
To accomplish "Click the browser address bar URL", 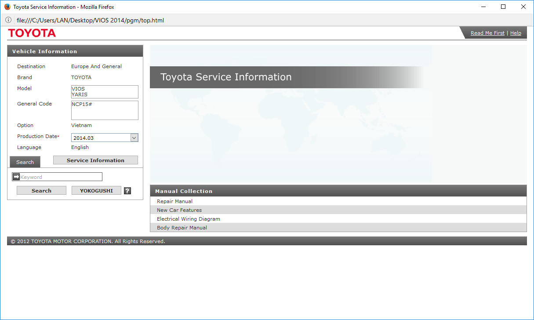I will tap(90, 20).
